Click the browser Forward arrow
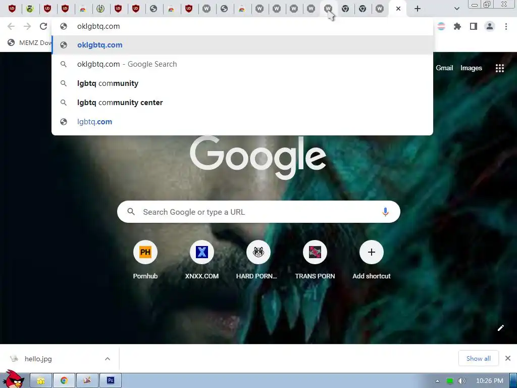Screen dimensions: 517x388 pyautogui.click(x=27, y=26)
